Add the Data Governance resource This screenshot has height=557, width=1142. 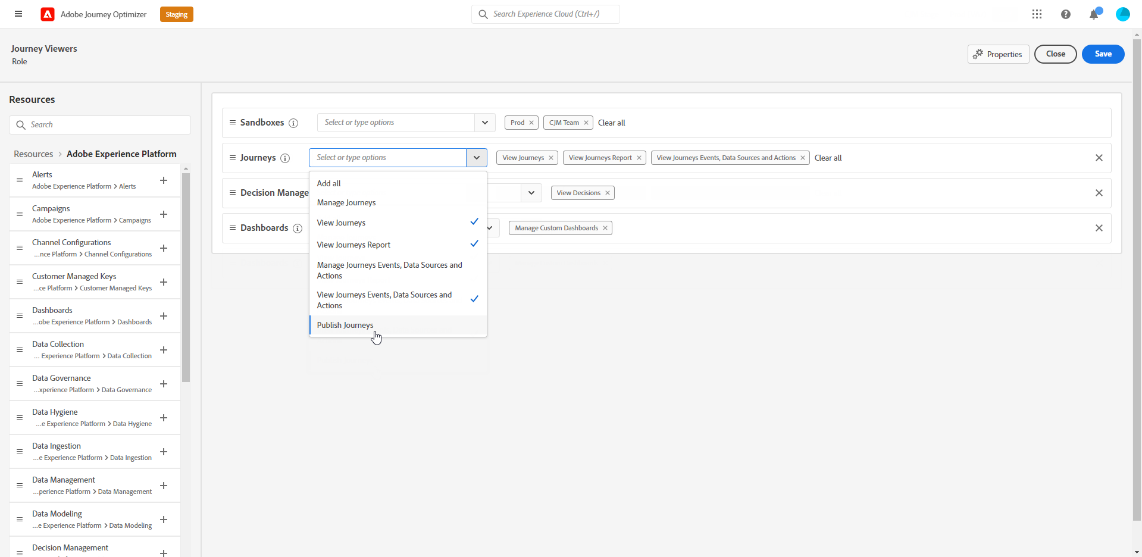click(x=164, y=384)
